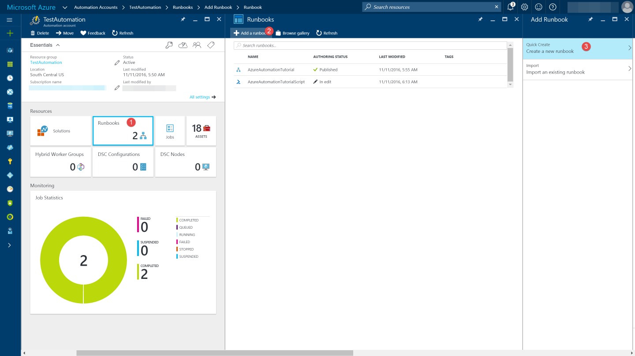Open the green grid All resources icon
Viewport: 635px width, 356px height.
10,64
